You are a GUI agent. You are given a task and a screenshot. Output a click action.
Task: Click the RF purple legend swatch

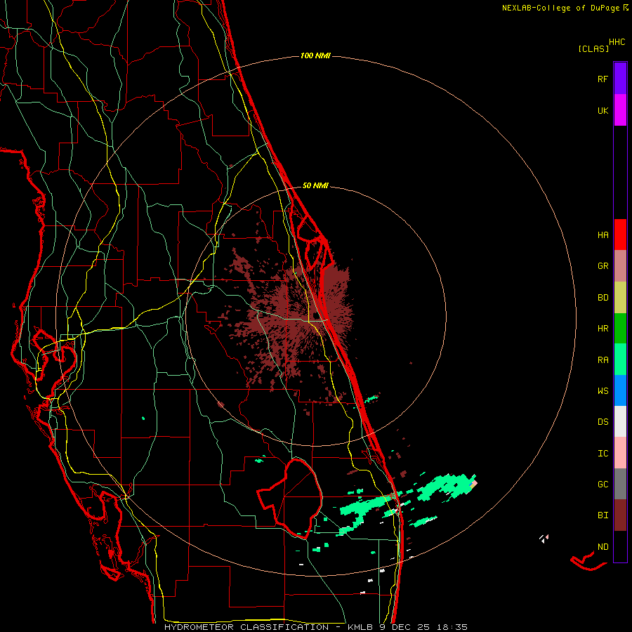pyautogui.click(x=620, y=79)
